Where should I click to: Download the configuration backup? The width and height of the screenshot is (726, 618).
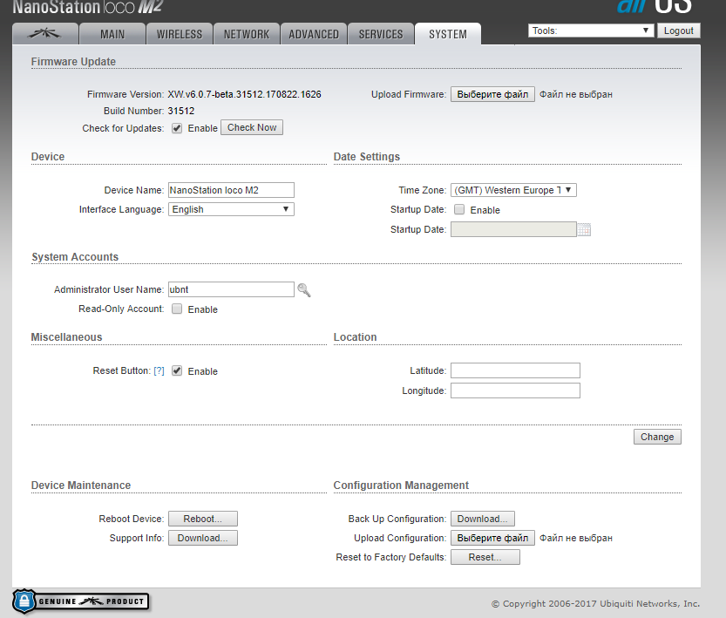coord(483,519)
